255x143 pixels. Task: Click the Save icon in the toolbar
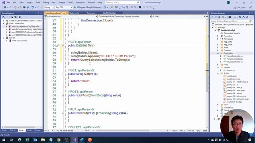tap(24, 7)
